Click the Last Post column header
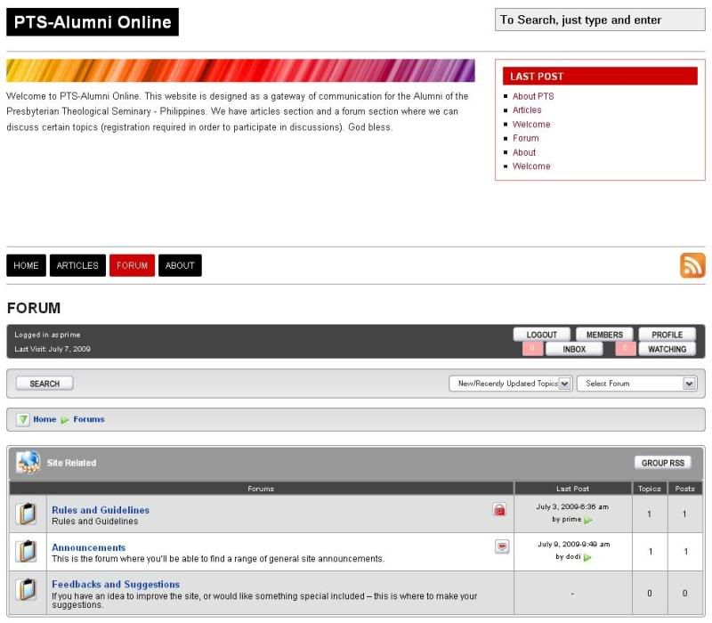Image resolution: width=712 pixels, height=623 pixels. point(572,489)
